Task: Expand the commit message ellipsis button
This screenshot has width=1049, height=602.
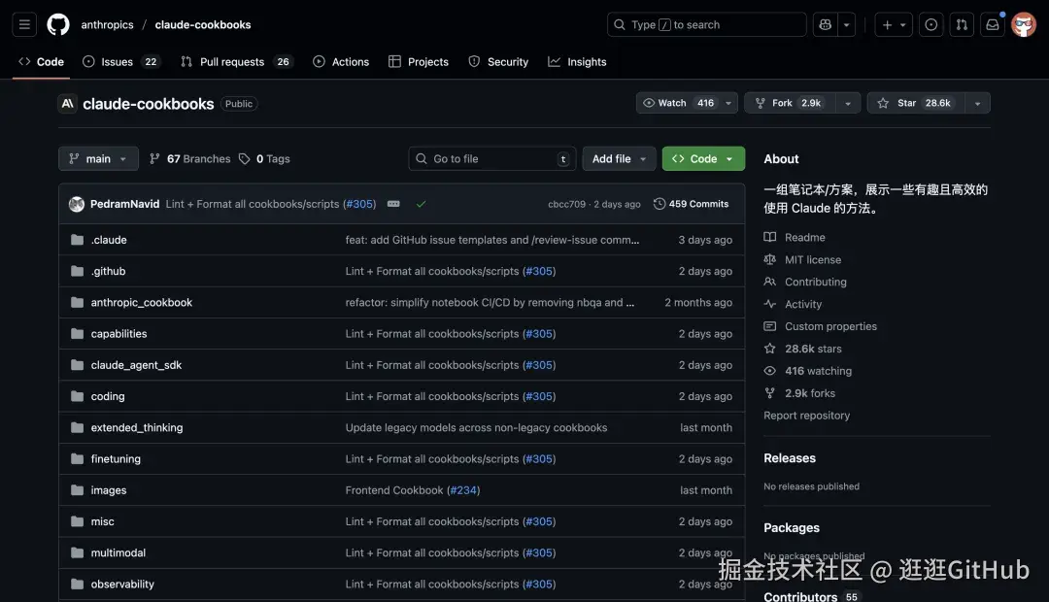Action: (393, 204)
